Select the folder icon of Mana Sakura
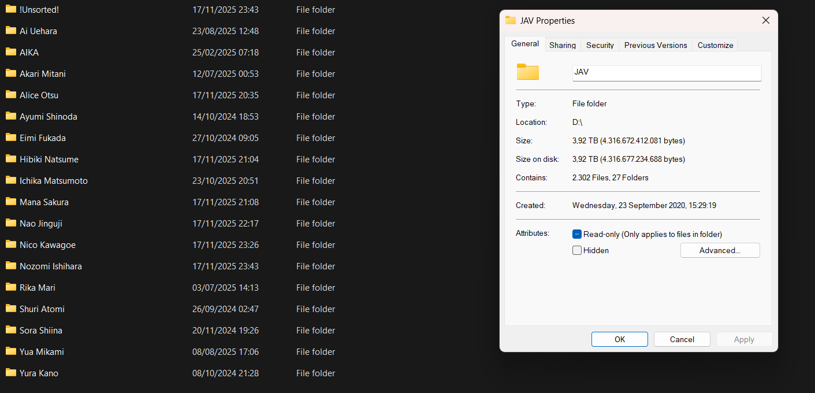This screenshot has width=815, height=393. 11,202
